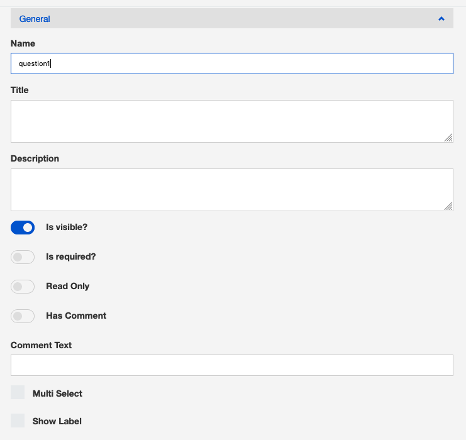Screen dimensions: 466x440
Task: Click the Title text area resize handle
Action: (448, 138)
